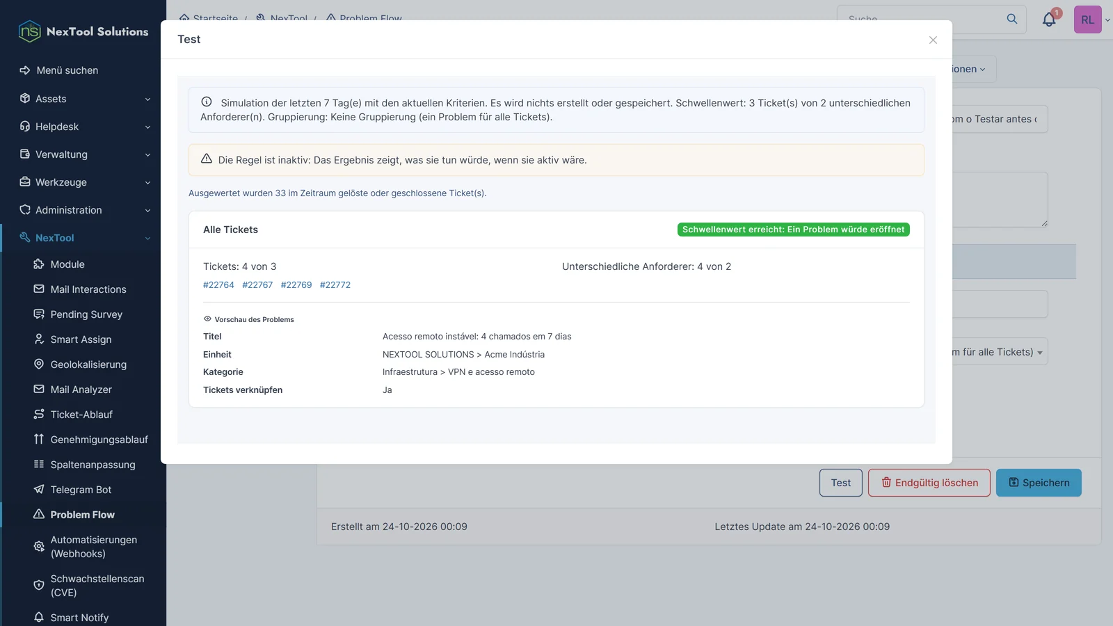Expand the Assets menu chevron
This screenshot has width=1113, height=626.
pyautogui.click(x=147, y=99)
